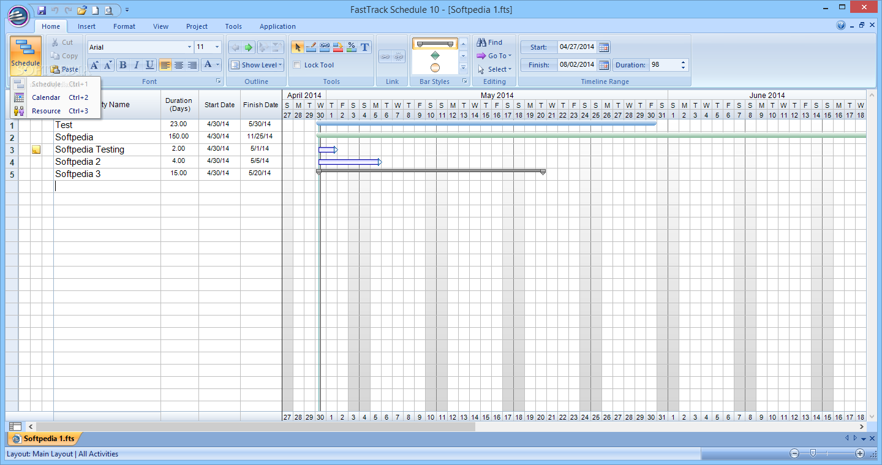Choose Calendar from the Schedule dropdown menu
The height and width of the screenshot is (465, 882).
(x=55, y=97)
